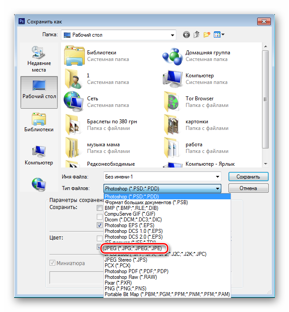Open the музыка мама folder

[x=97, y=148]
